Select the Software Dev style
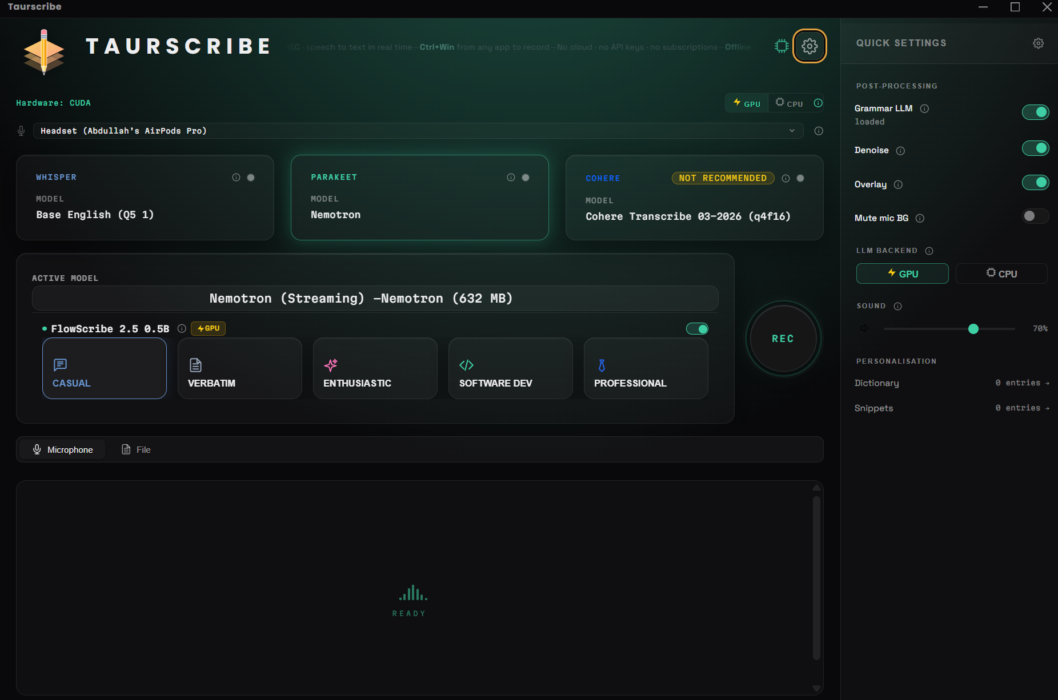Viewport: 1058px width, 700px height. click(511, 368)
